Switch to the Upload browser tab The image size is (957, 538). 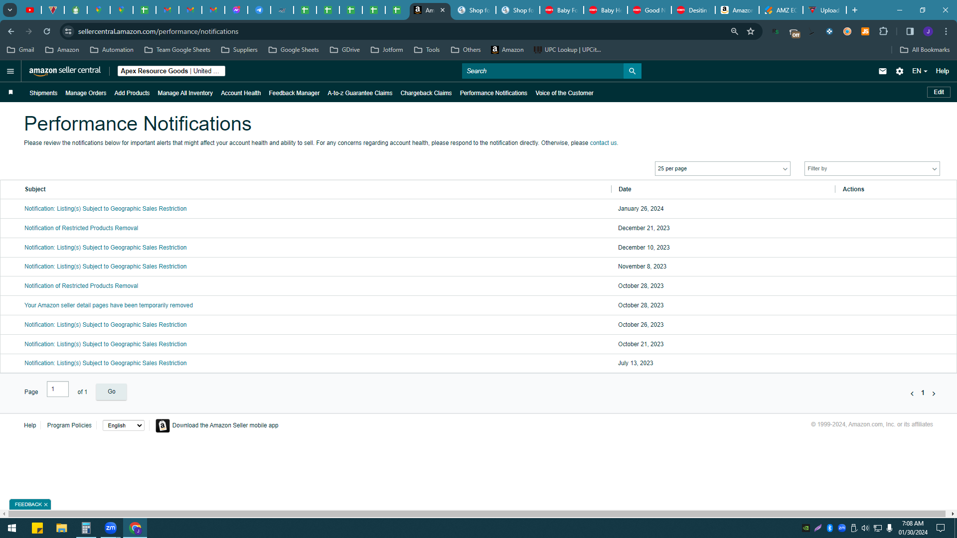click(x=824, y=10)
